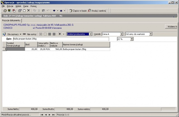The width and height of the screenshot is (179, 117).
Task: Open Od ceny do wartości dropdown arrow
Action: 151,34
